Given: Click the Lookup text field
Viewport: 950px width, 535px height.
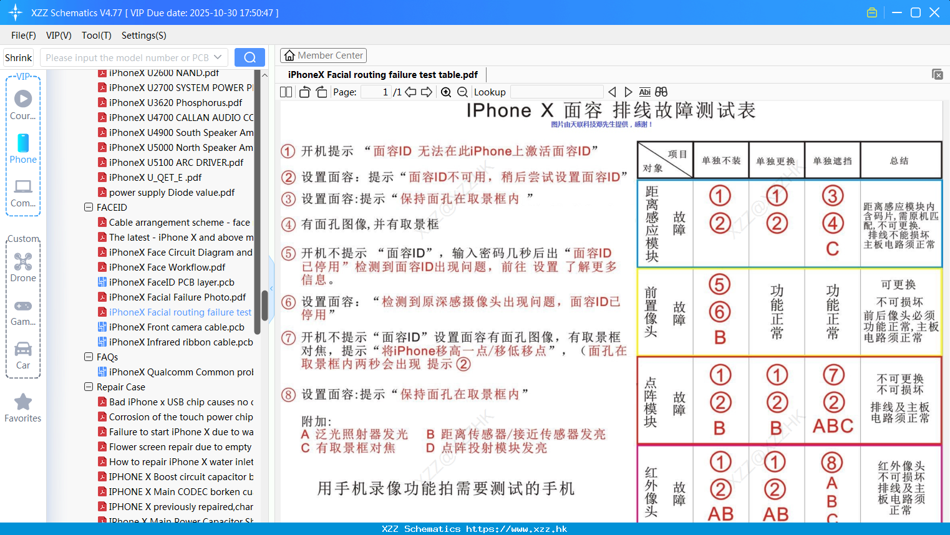Looking at the screenshot, I should pos(556,92).
